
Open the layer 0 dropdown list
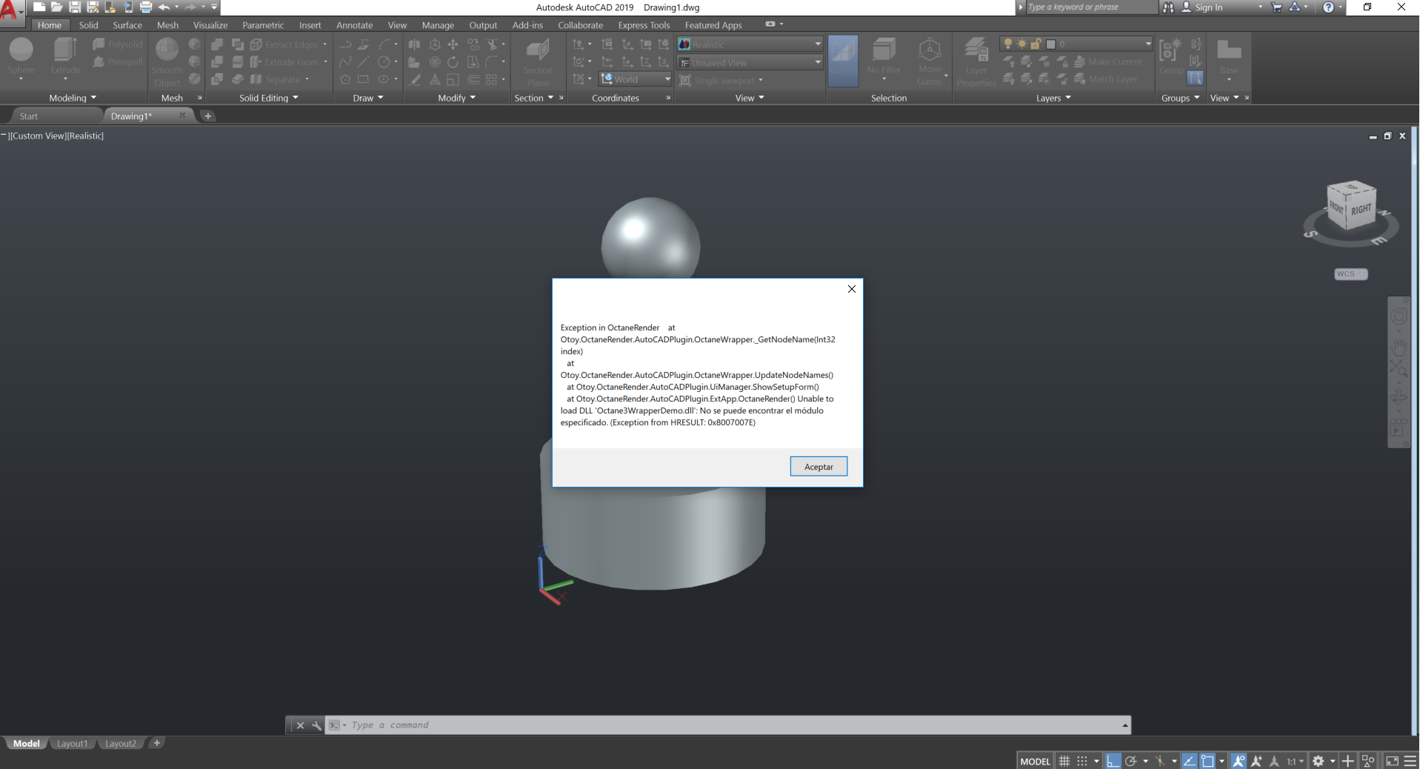tap(1076, 44)
